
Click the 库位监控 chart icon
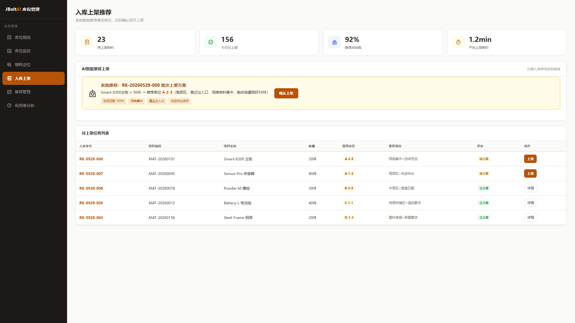tap(9, 51)
